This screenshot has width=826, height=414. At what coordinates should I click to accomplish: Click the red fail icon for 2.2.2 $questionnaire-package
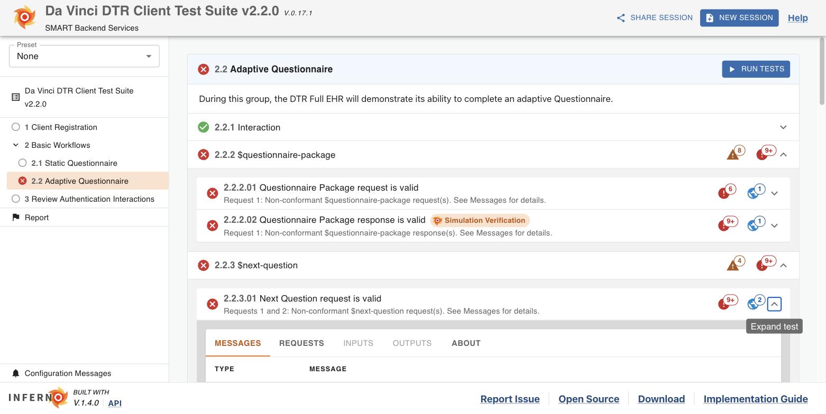point(204,155)
